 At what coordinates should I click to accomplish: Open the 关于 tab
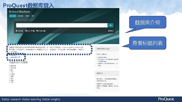[x=33, y=16]
